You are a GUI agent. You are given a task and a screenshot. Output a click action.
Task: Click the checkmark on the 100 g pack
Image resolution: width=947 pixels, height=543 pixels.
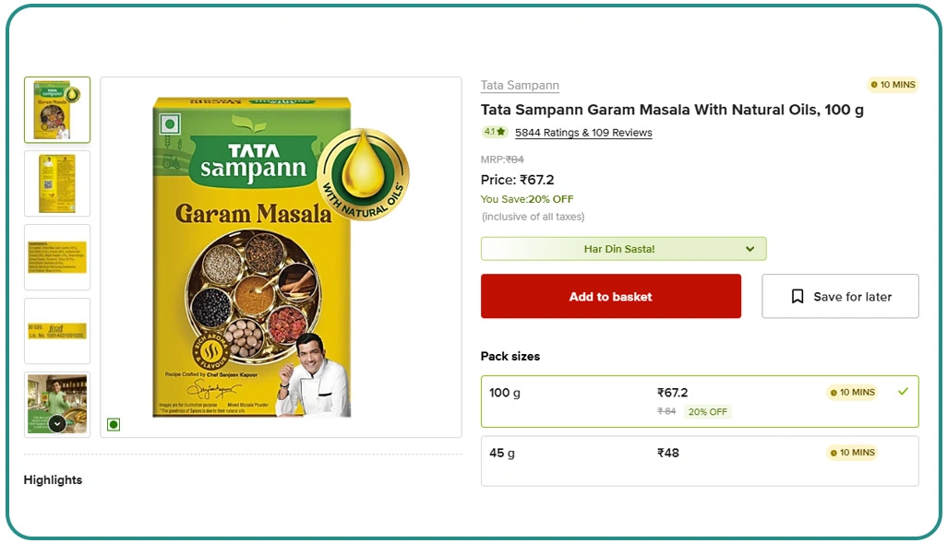(903, 392)
